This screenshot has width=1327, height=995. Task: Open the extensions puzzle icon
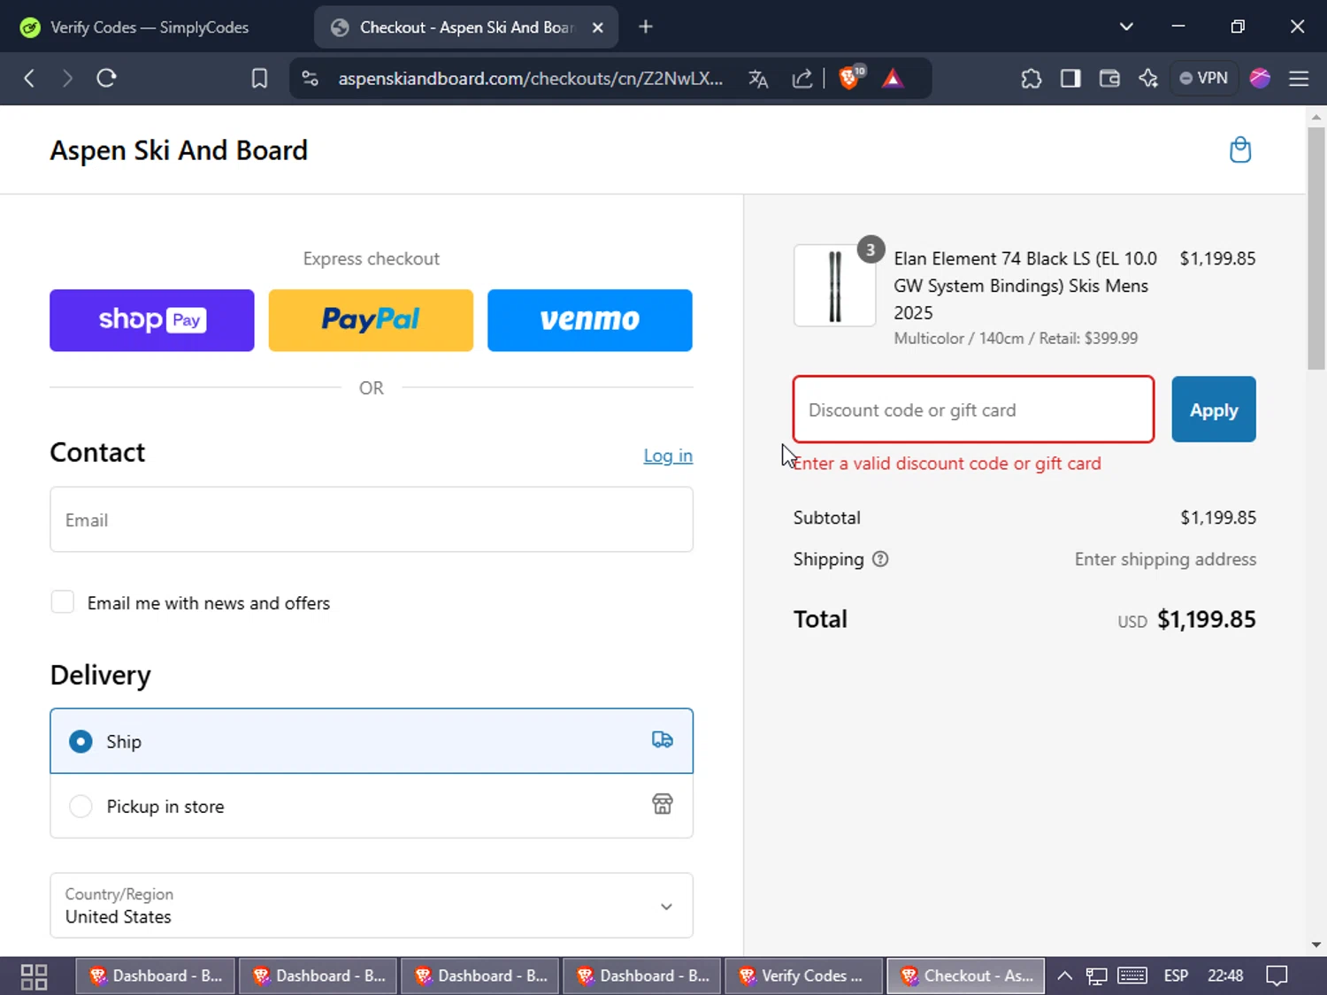tap(1032, 79)
